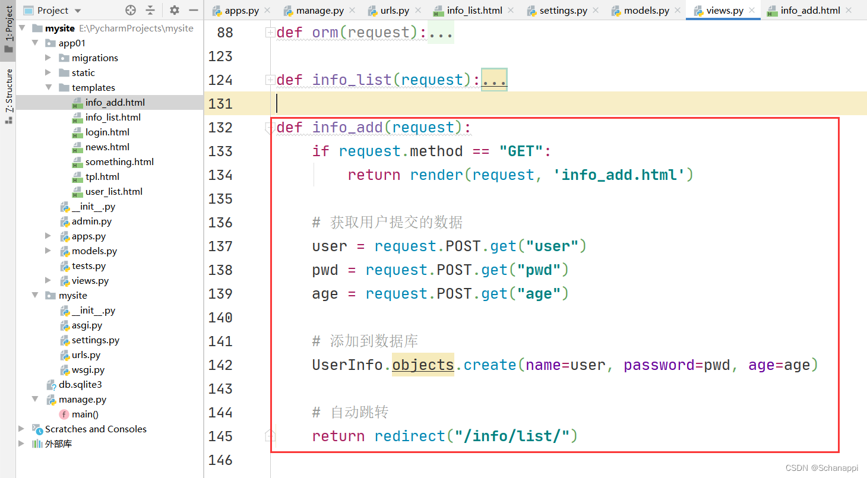
Task: Switch to the info_add.html editor tab
Action: pos(810,10)
